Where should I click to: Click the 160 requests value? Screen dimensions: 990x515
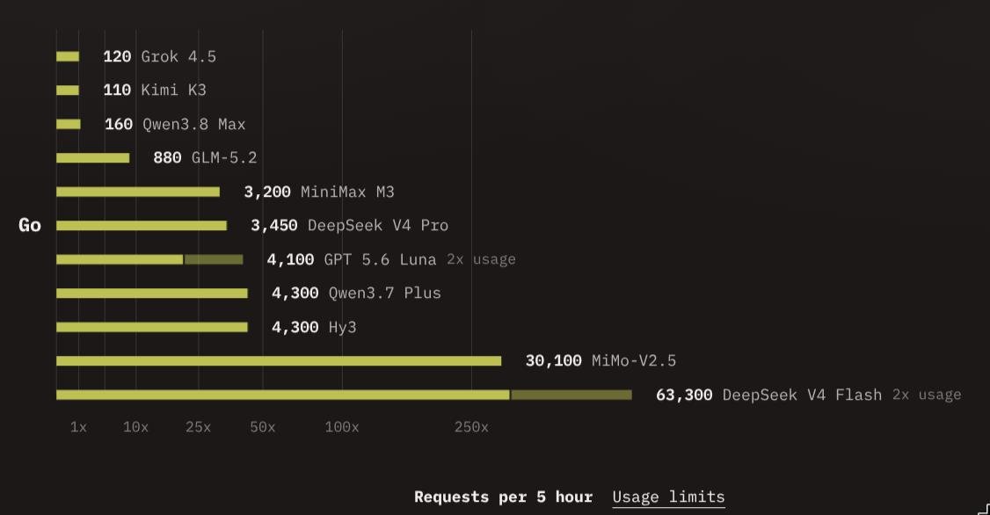point(119,124)
